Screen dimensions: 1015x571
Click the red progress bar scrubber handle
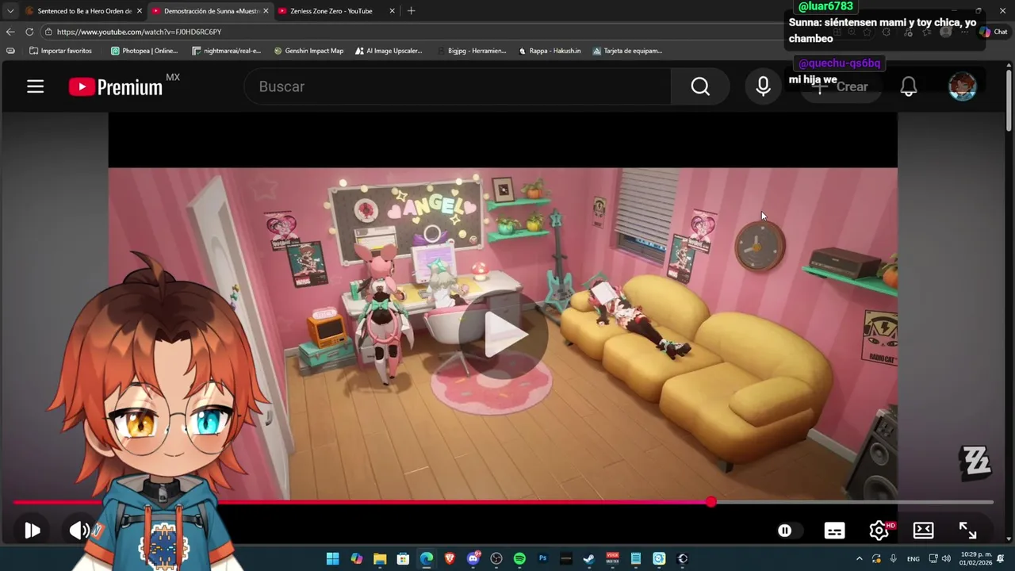coord(711,502)
